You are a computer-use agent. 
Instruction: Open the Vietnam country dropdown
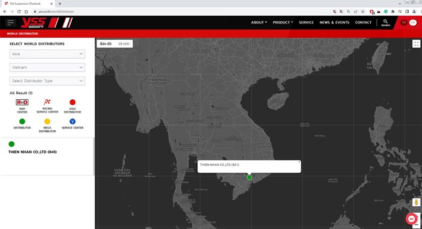(x=47, y=67)
